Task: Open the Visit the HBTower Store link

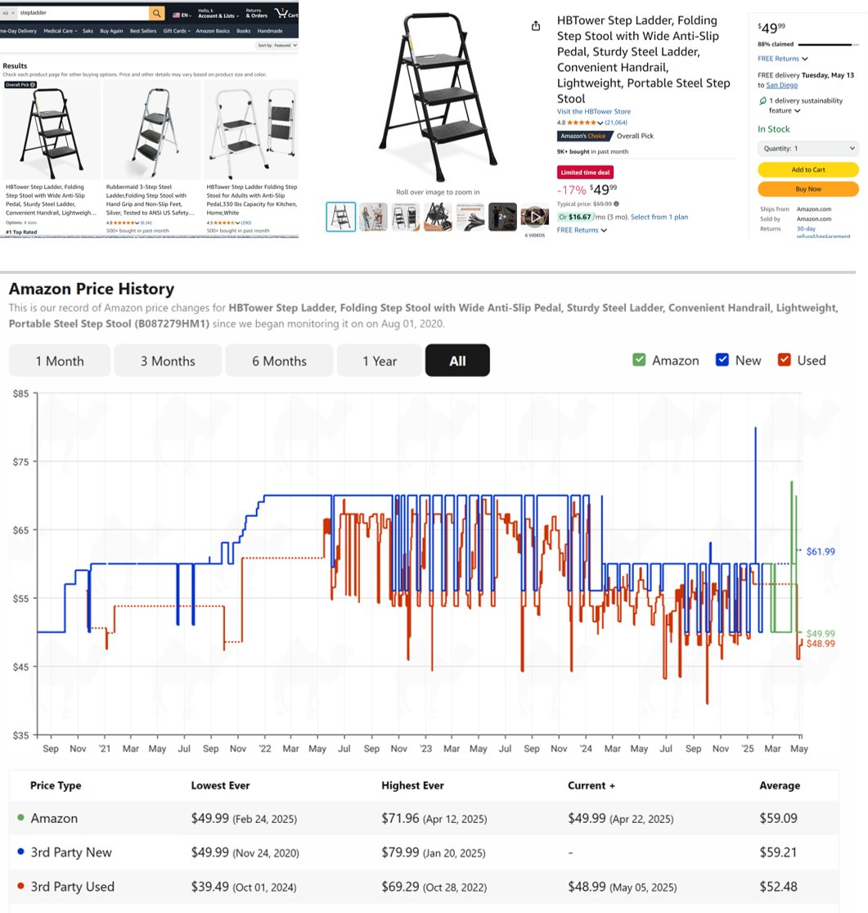Action: tap(593, 111)
